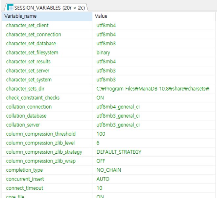Sort by the Value column header
217x198 pixels.
pos(154,16)
